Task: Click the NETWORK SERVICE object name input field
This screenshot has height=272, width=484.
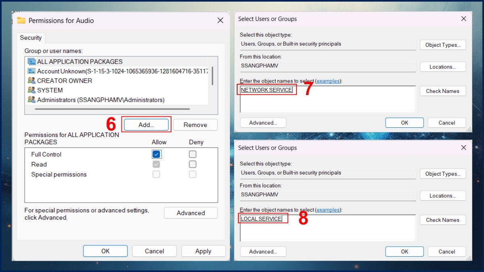Action: [266, 90]
